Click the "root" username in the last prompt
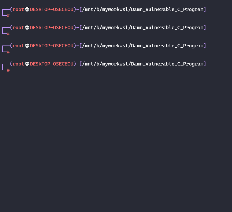This screenshot has width=232, height=212. [x=18, y=64]
